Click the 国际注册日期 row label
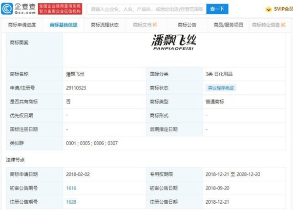This screenshot has height=210, width=293. tap(24, 129)
